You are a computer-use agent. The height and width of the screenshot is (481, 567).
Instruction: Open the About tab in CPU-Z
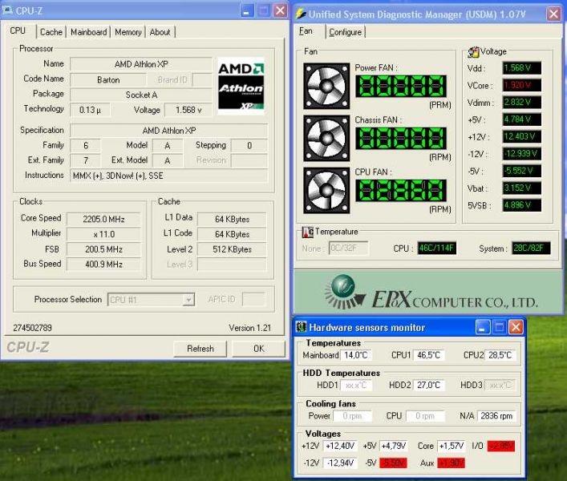coord(160,32)
